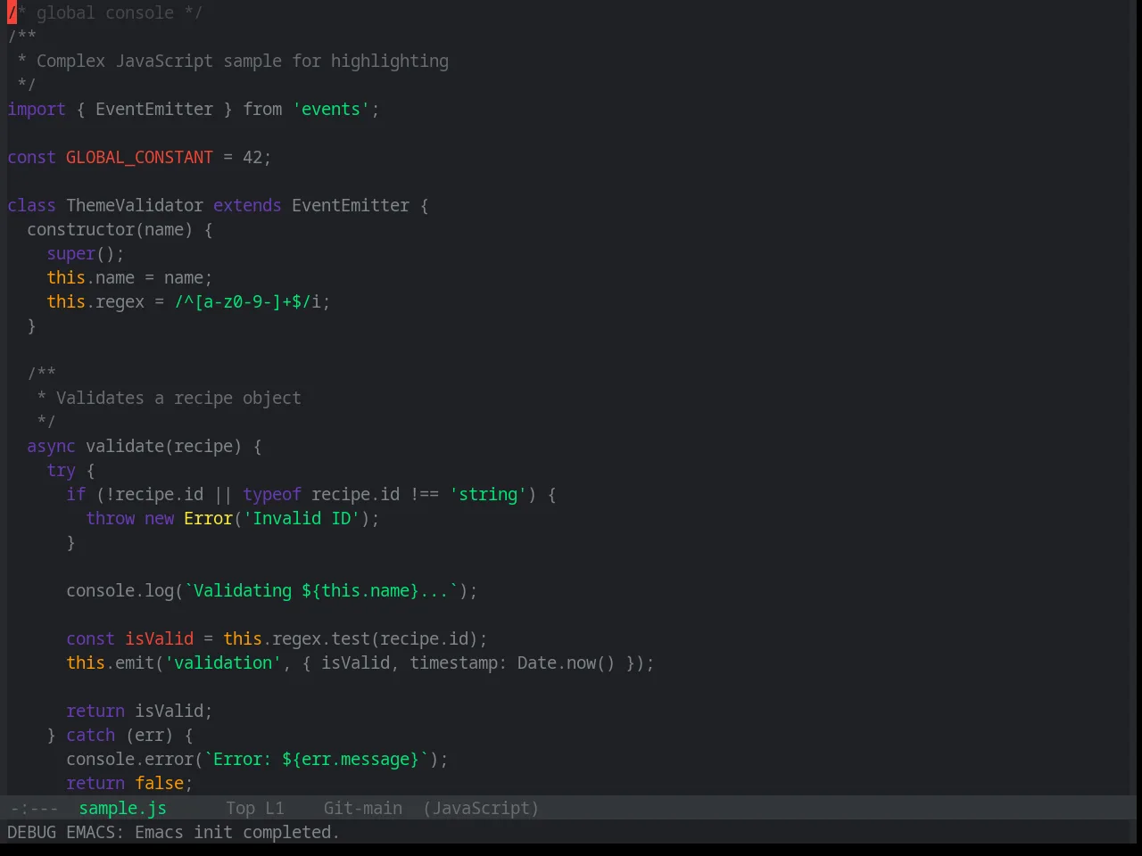Click on GLOBAL_CONSTANT identifier
Screen dimensions: 1142x856
pos(139,157)
